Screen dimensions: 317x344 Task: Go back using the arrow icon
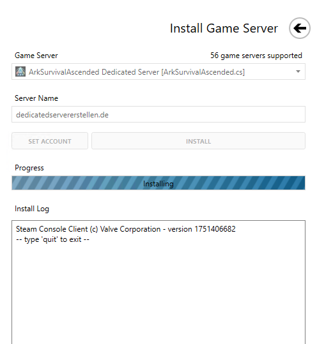(300, 28)
